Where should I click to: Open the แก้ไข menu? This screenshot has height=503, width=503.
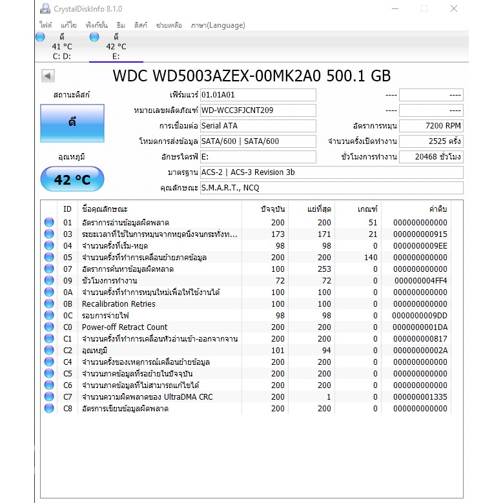click(68, 25)
